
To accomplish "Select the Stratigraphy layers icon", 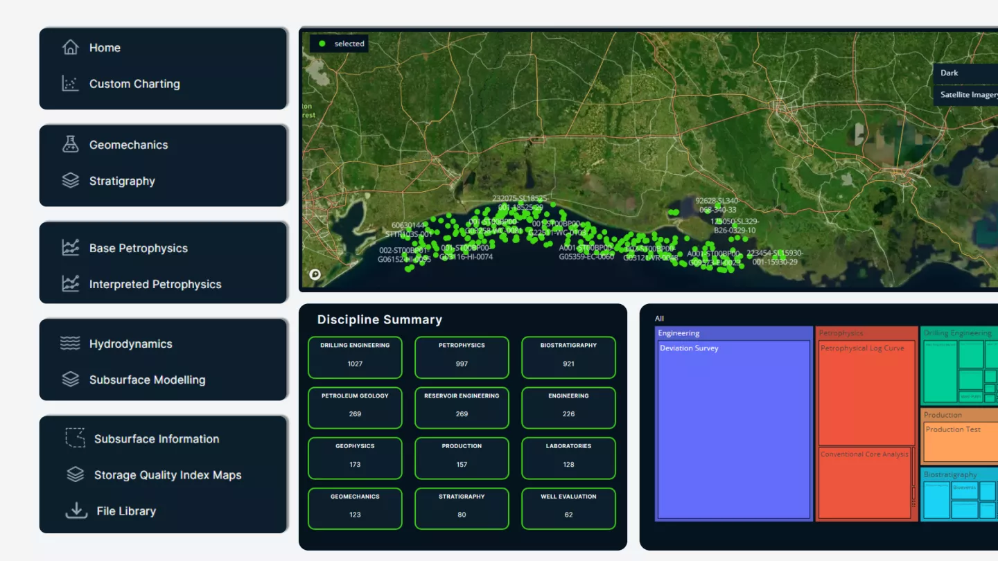I will (70, 181).
